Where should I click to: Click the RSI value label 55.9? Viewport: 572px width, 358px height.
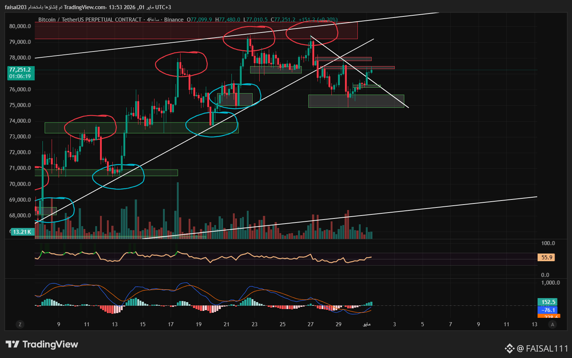pyautogui.click(x=547, y=257)
